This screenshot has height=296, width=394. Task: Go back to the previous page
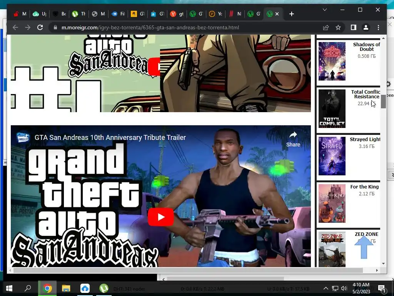[15, 27]
